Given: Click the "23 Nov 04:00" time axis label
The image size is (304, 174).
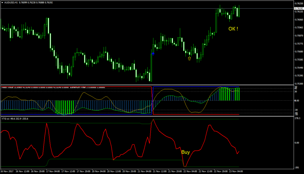Looking at the screenshot, I should pos(236,171).
